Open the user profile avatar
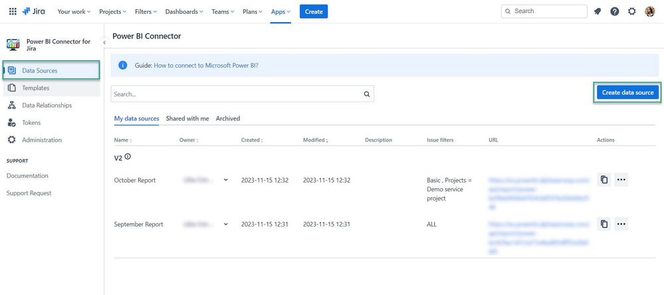Image resolution: width=664 pixels, height=295 pixels. coord(649,11)
